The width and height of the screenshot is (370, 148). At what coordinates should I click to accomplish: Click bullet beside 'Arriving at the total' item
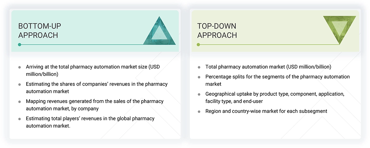coord(20,67)
